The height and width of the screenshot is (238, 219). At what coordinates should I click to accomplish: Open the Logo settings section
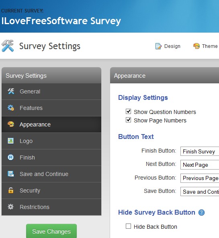pos(51,141)
